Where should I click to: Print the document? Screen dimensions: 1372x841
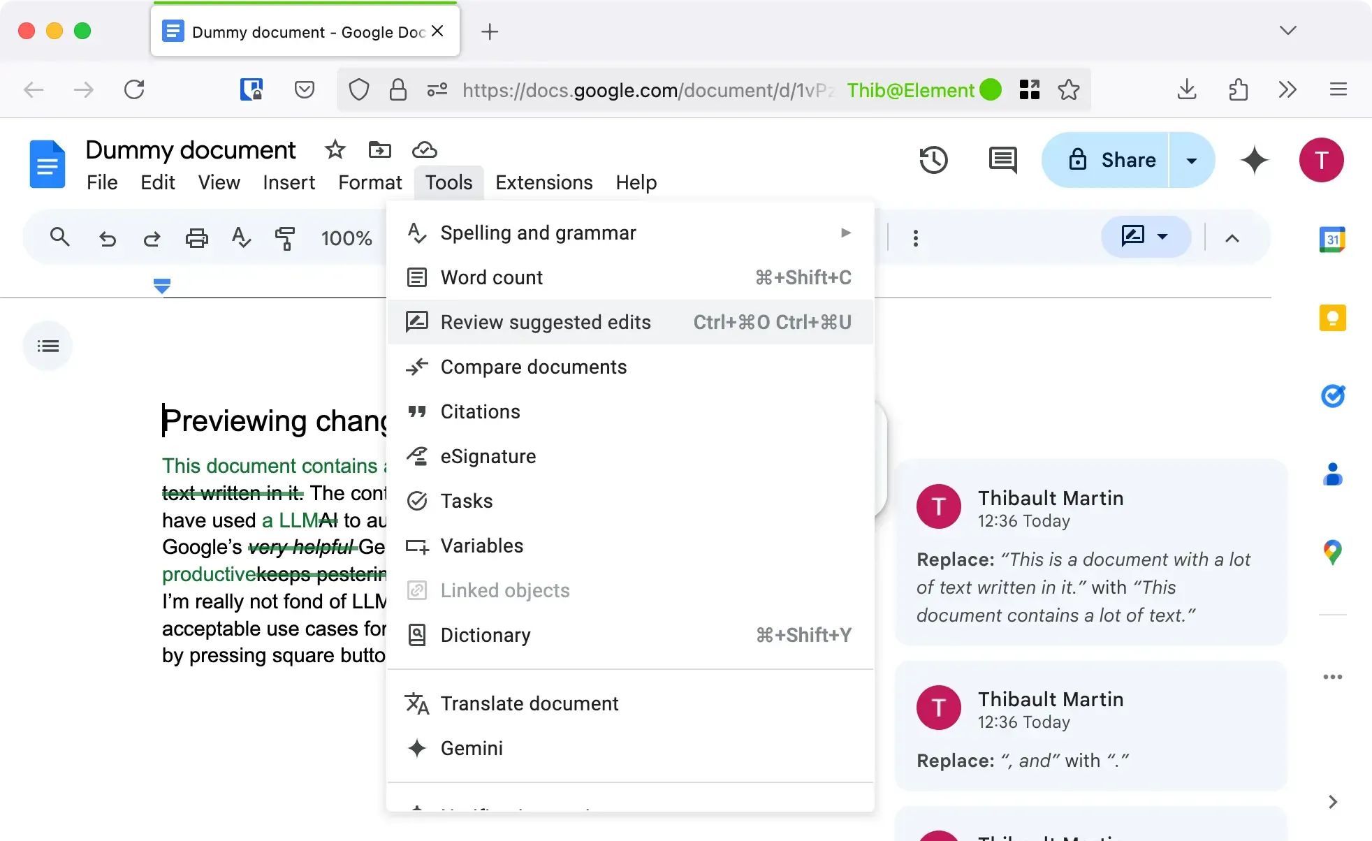pyautogui.click(x=196, y=237)
